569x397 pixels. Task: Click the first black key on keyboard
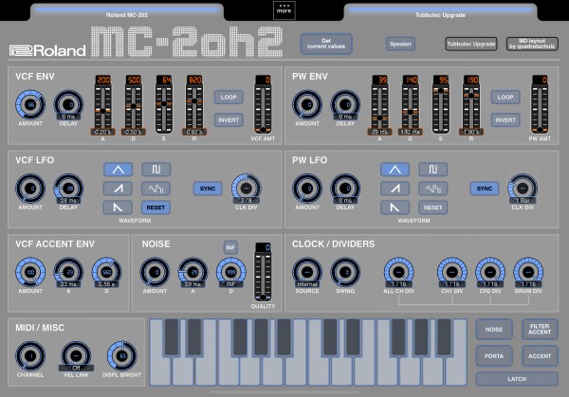172,336
